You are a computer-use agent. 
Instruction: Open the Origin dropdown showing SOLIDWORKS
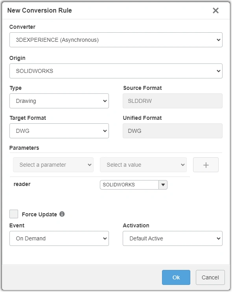pos(116,71)
